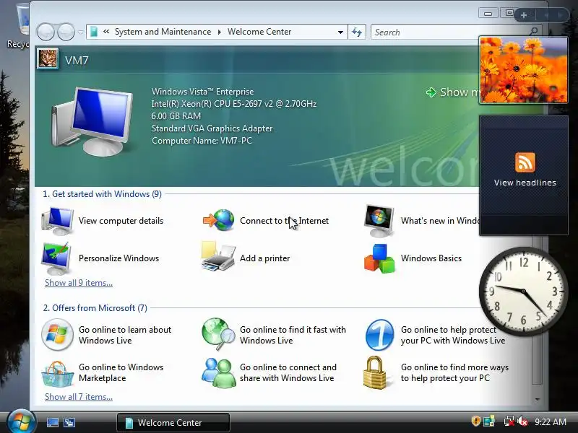This screenshot has width=578, height=433.
Task: Click the Personalize Windows icon
Action: [x=56, y=258]
